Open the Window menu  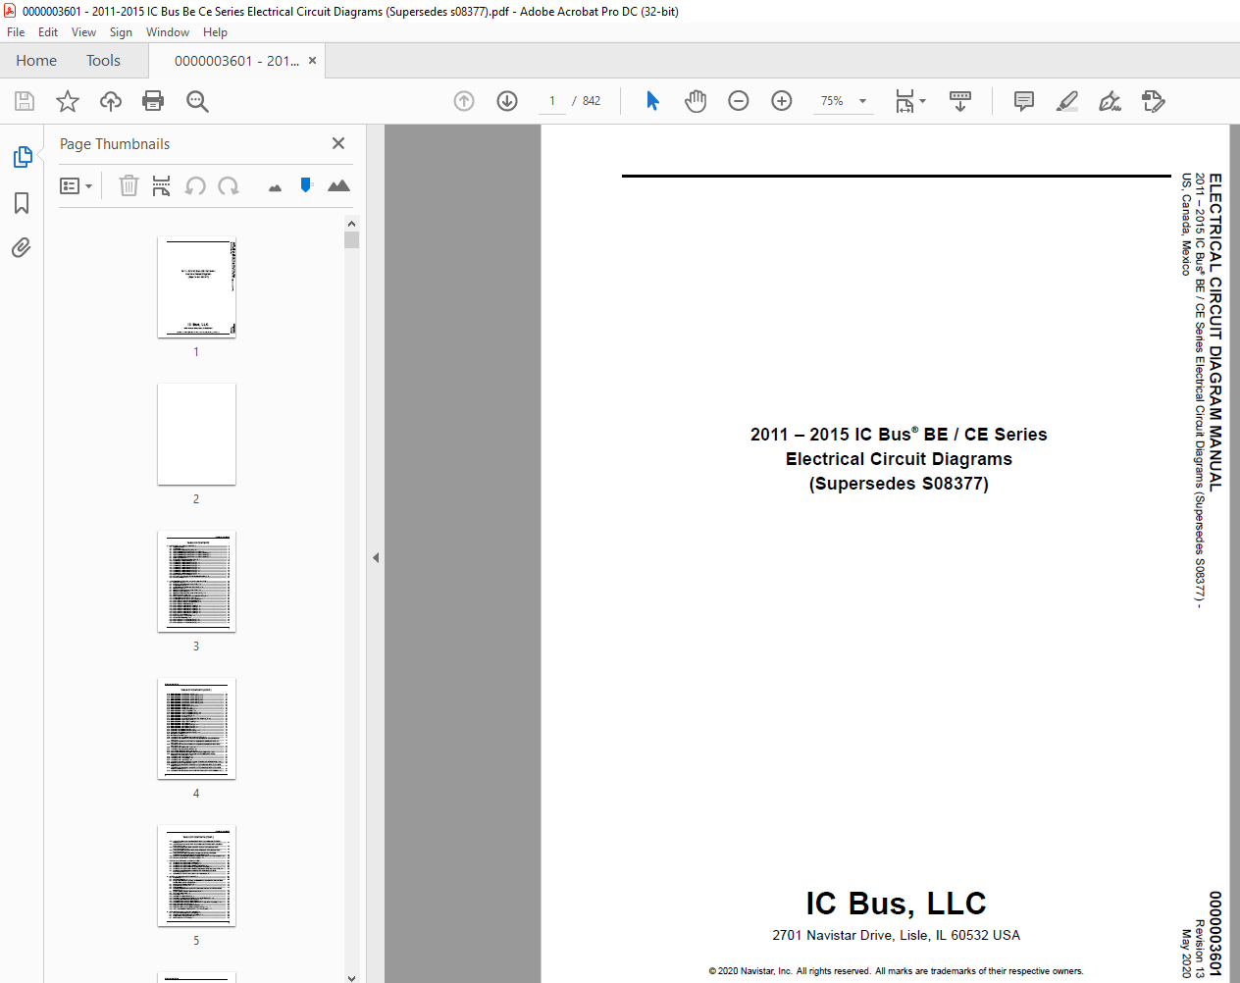(x=168, y=32)
